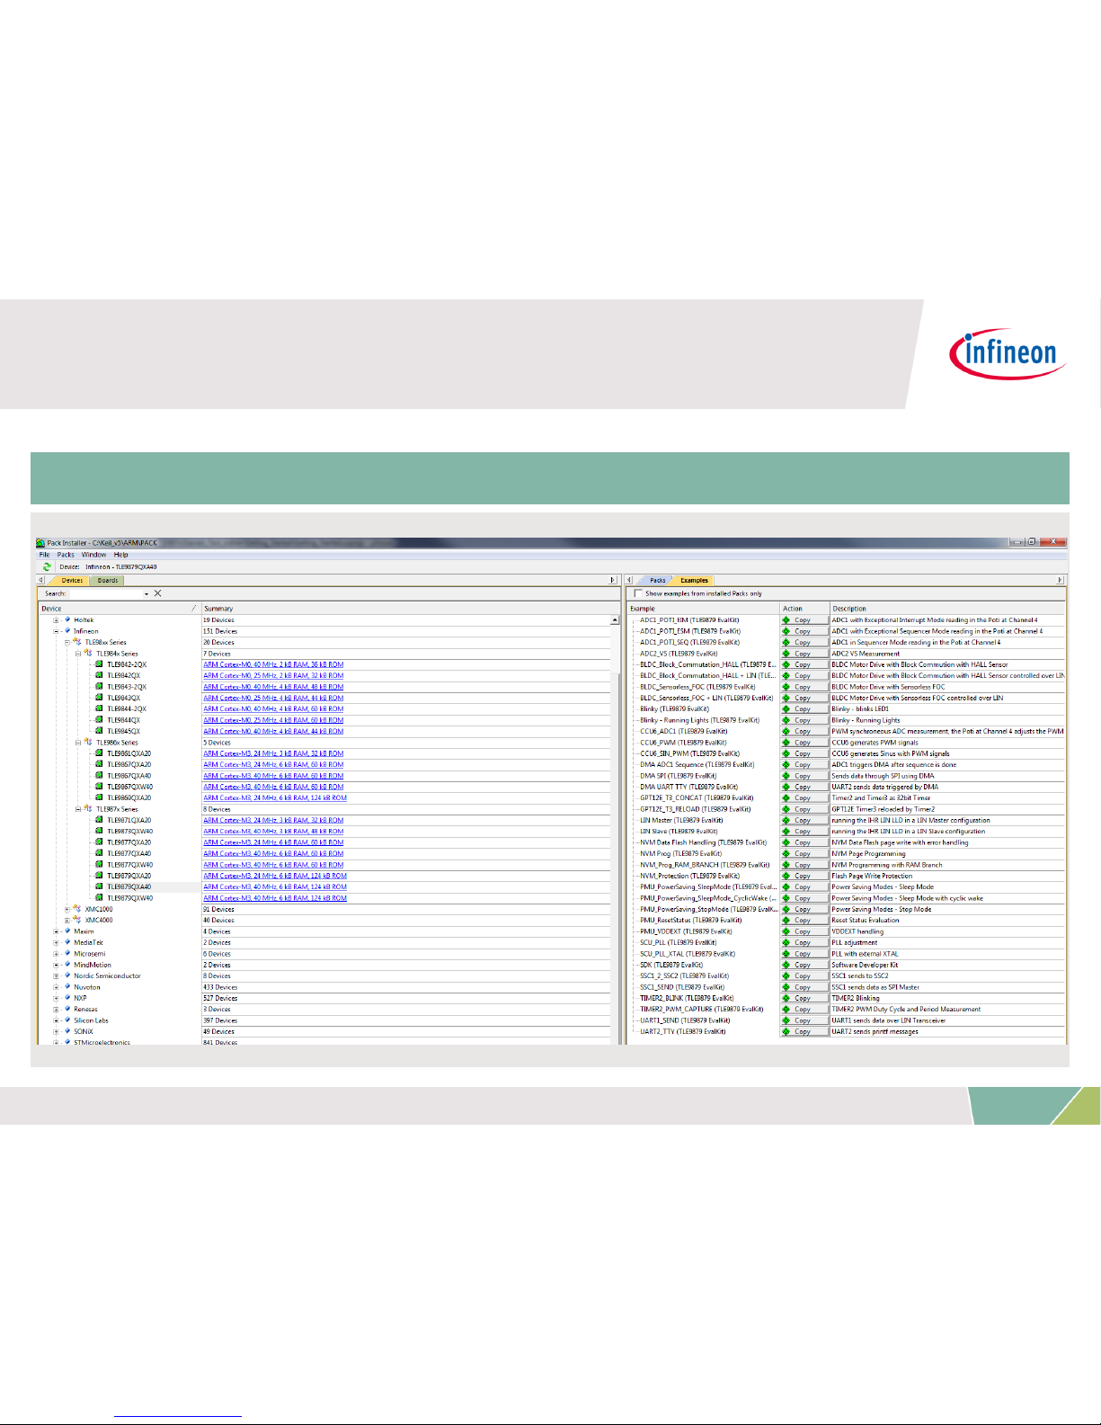This screenshot has height=1425, width=1101.
Task: Click the vendor icon beside Infineon
Action: point(67,631)
